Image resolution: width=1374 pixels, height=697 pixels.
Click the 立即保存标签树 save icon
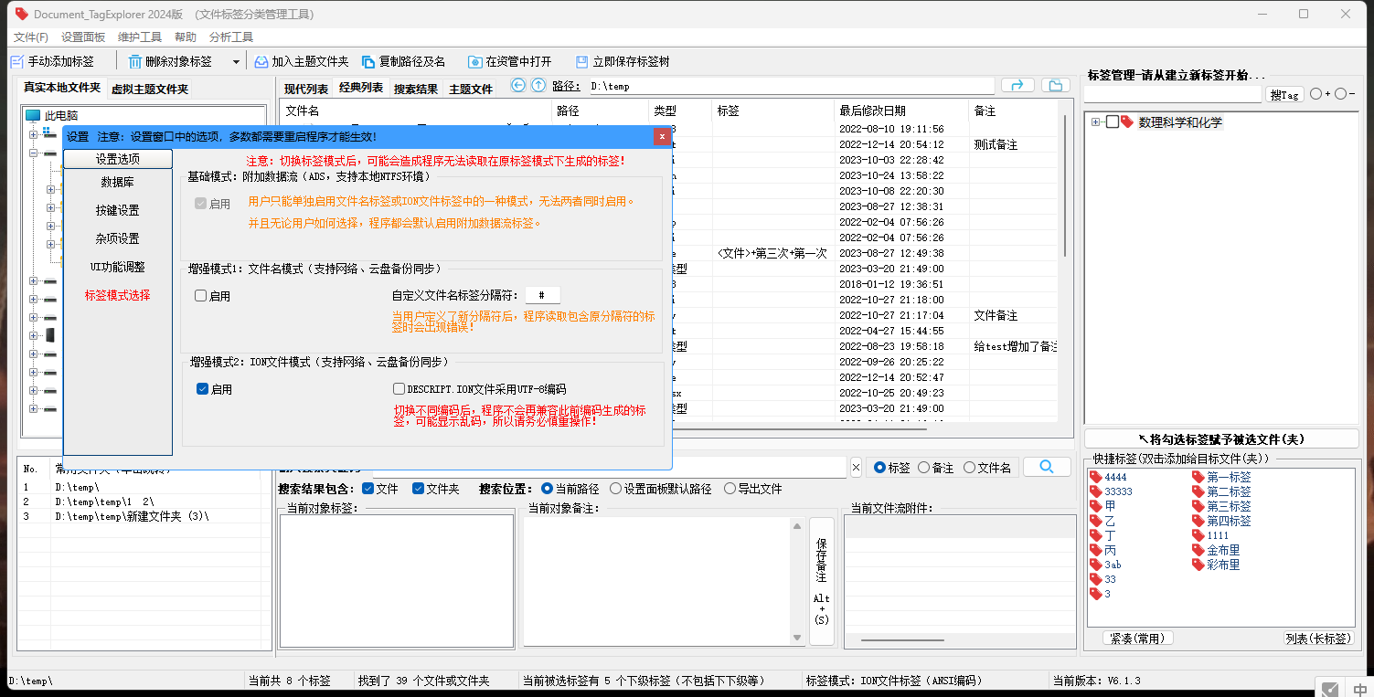[581, 62]
